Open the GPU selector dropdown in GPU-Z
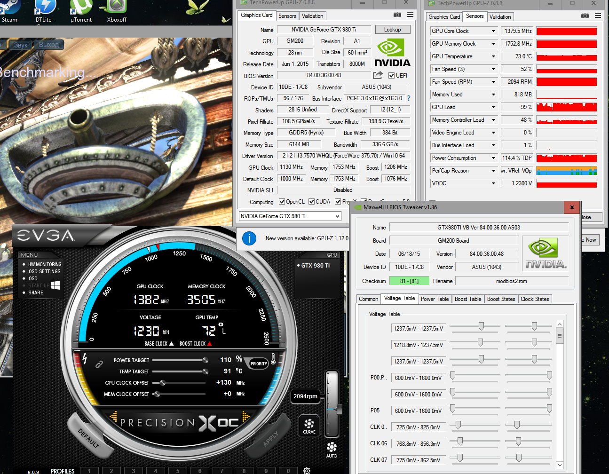 [290, 216]
